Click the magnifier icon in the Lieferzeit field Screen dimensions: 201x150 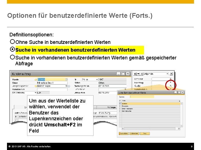pyautogui.click(x=171, y=79)
